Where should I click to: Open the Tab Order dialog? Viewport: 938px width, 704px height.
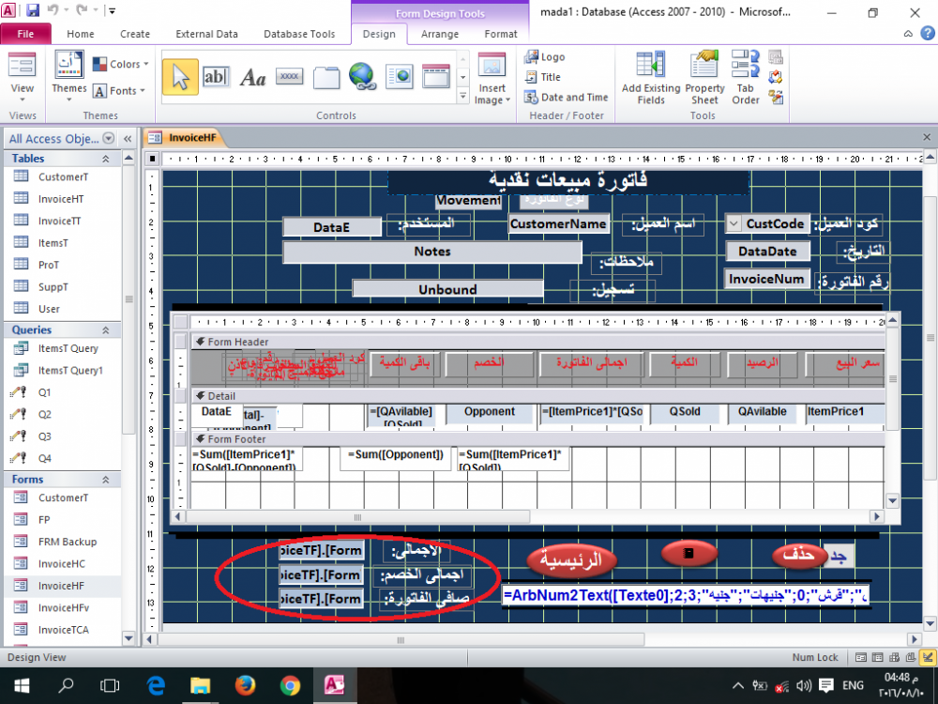click(746, 78)
